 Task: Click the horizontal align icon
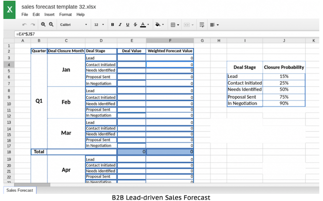(212, 25)
